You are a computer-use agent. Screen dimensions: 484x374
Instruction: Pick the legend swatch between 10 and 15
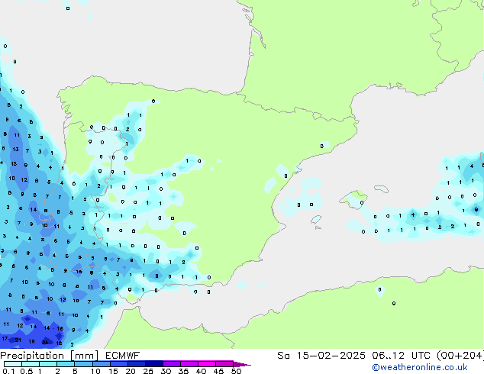[101, 364]
